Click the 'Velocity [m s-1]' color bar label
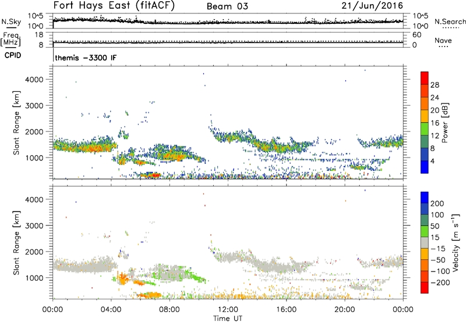This screenshot has width=466, height=322. pos(456,242)
